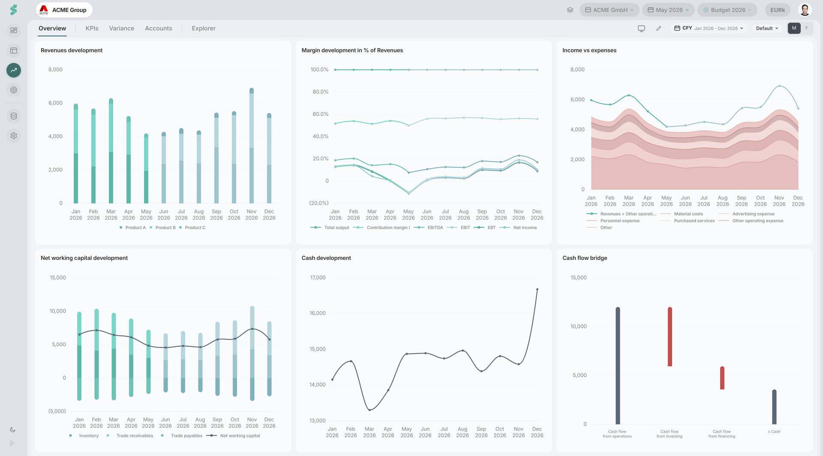Viewport: 823px width, 456px height.
Task: Toggle Trade payables legend entry
Action: coord(182,436)
